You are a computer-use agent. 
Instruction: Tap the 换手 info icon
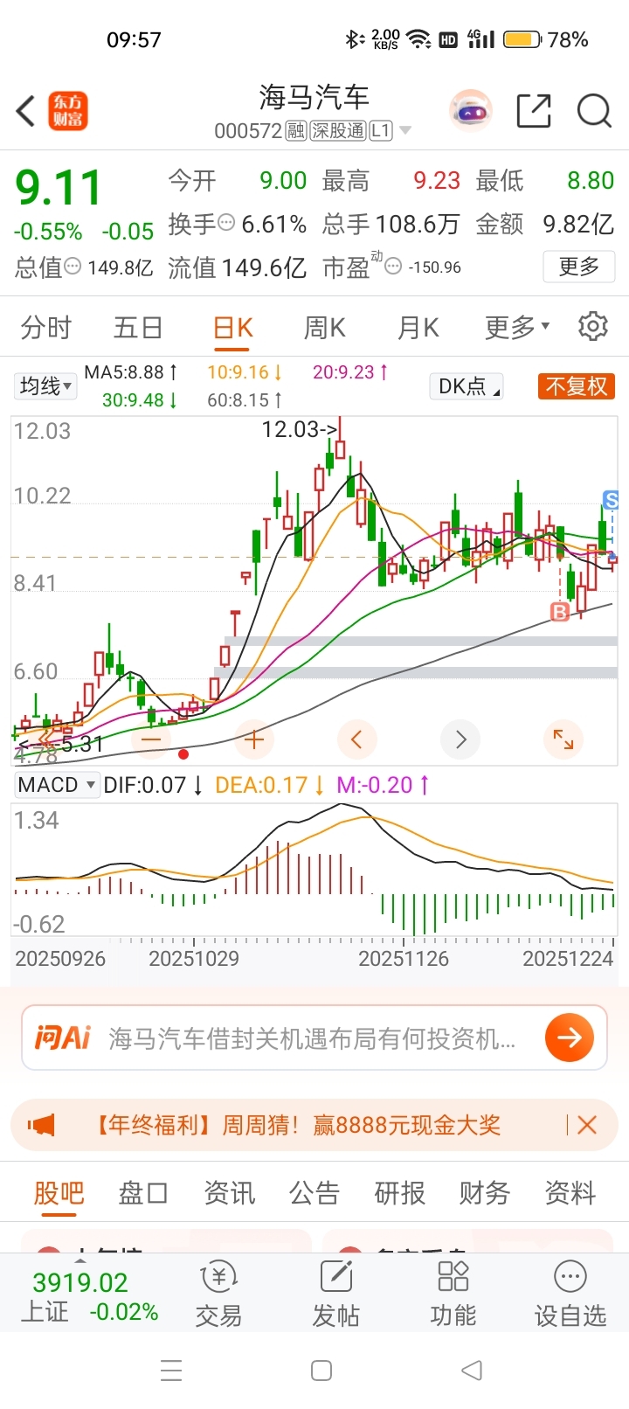(x=226, y=223)
